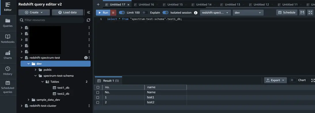Toggle the Isolated session switch
Screen dimensions: 315x113
(165, 13)
